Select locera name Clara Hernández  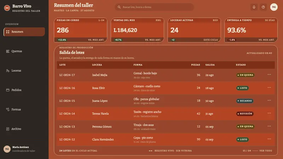pos(103,139)
